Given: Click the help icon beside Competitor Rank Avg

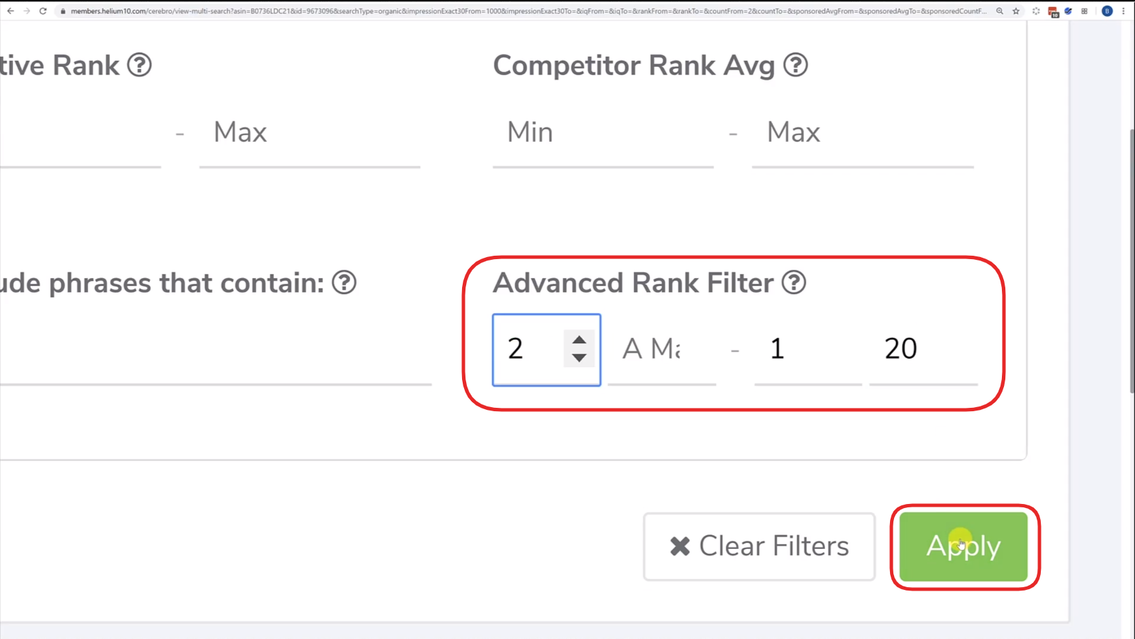Looking at the screenshot, I should (796, 65).
